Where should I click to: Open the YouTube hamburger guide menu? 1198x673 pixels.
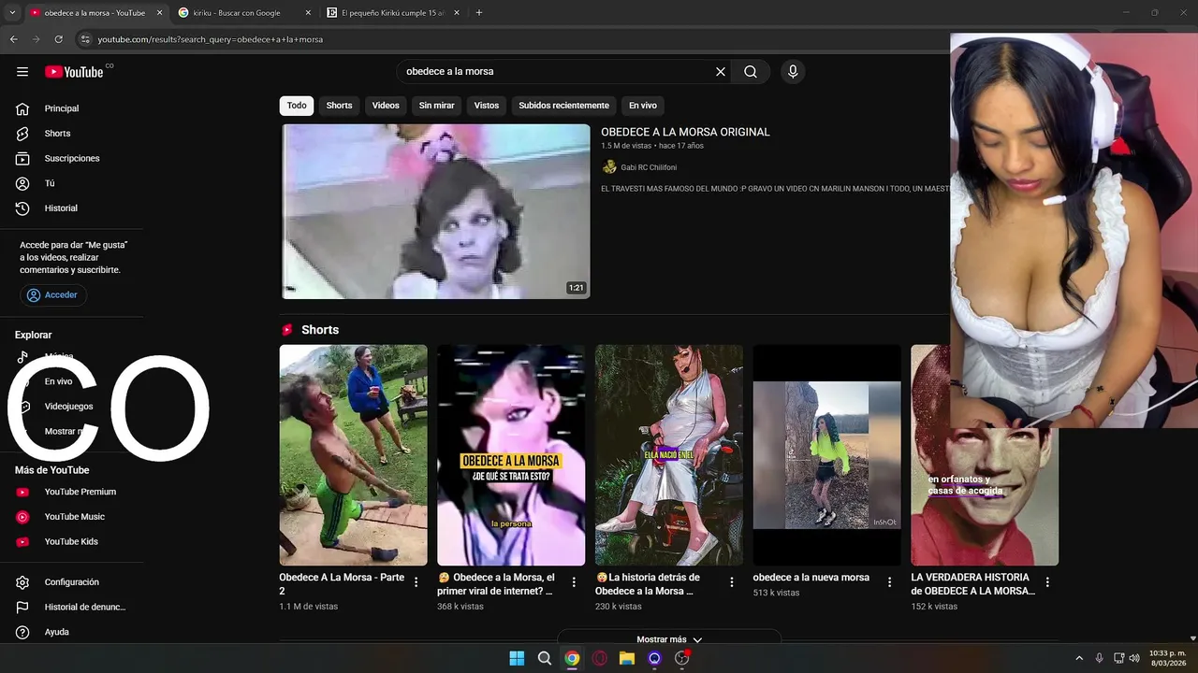point(22,72)
